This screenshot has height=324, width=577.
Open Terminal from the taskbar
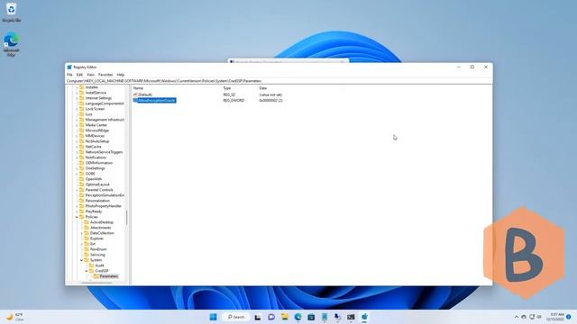(x=351, y=317)
